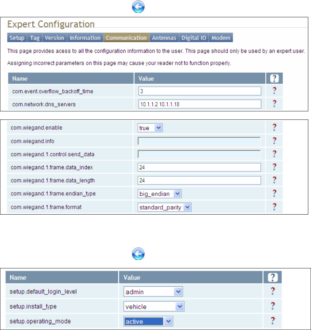Image resolution: width=311 pixels, height=330 pixels.
Task: Click the blue back arrow above Expert Configuration
Action: pyautogui.click(x=138, y=7)
